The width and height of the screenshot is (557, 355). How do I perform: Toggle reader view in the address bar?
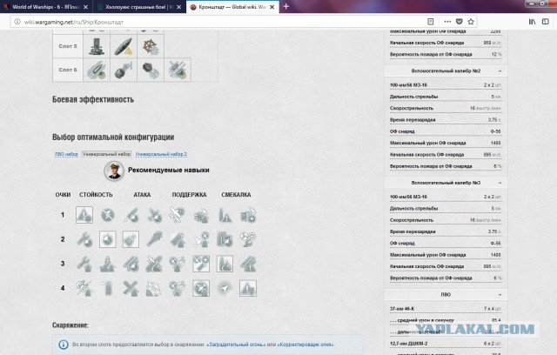pos(431,22)
